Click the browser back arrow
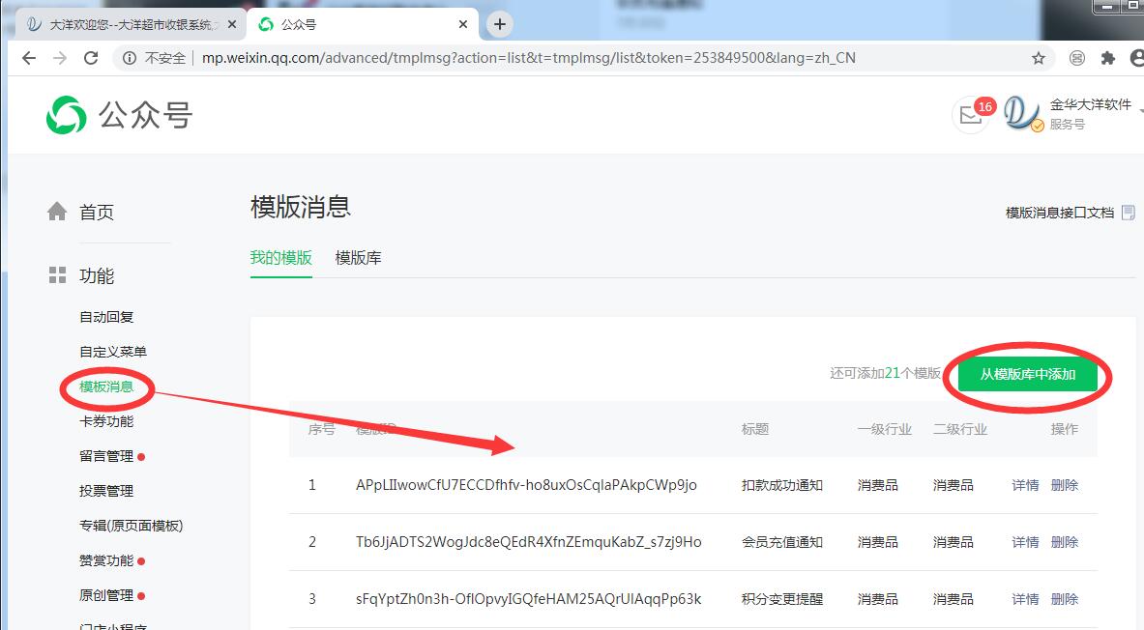The width and height of the screenshot is (1144, 630). click(x=28, y=58)
